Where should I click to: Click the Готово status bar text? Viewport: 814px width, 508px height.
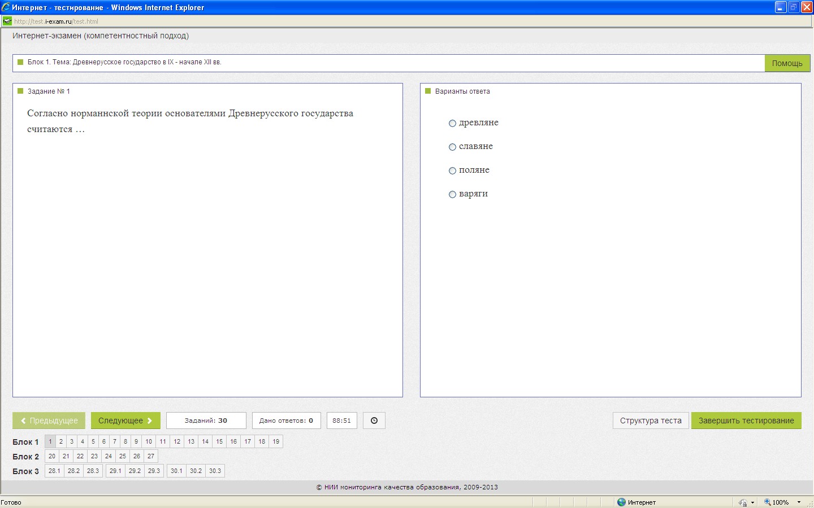click(11, 502)
